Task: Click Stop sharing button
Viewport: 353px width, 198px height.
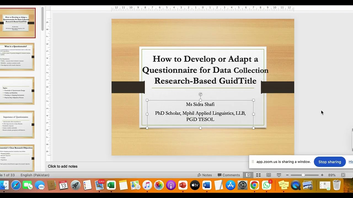Action: [x=330, y=162]
